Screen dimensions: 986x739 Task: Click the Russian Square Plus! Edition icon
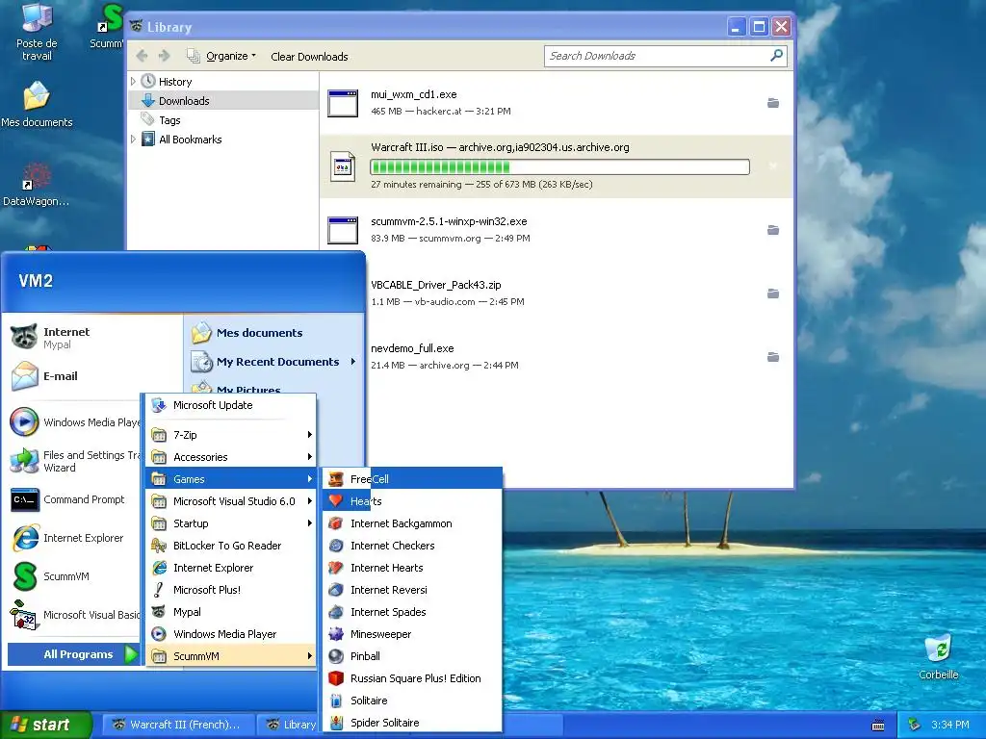(336, 678)
